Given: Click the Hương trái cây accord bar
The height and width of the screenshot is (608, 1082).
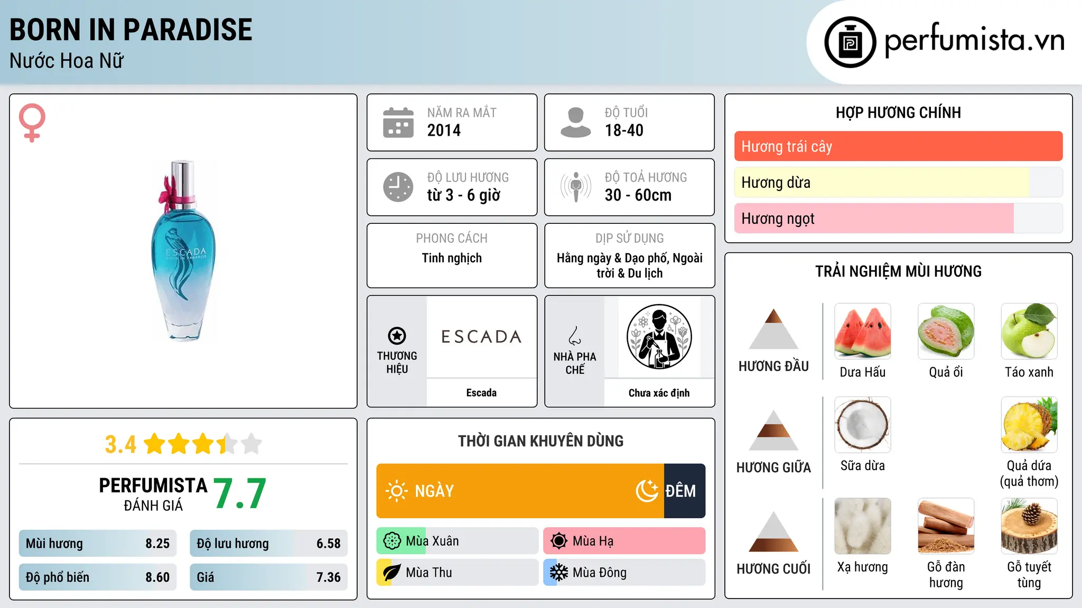Looking at the screenshot, I should click(898, 146).
